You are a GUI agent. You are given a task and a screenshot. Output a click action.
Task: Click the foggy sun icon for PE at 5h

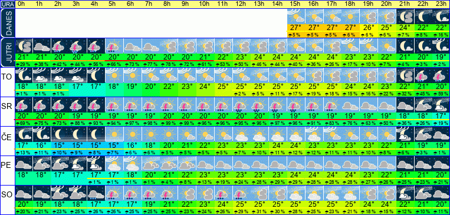pos(114,164)
